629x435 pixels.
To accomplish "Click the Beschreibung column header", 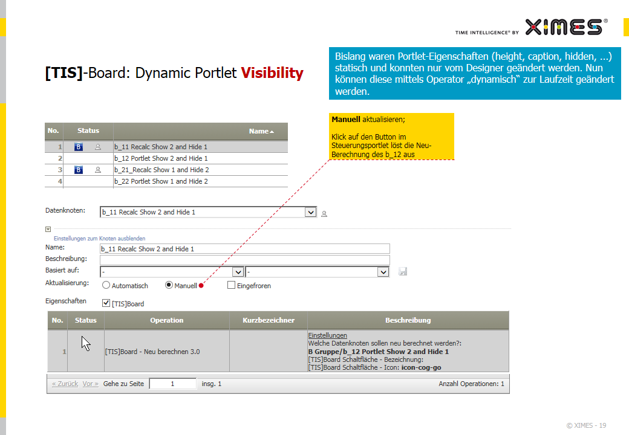I will (408, 320).
